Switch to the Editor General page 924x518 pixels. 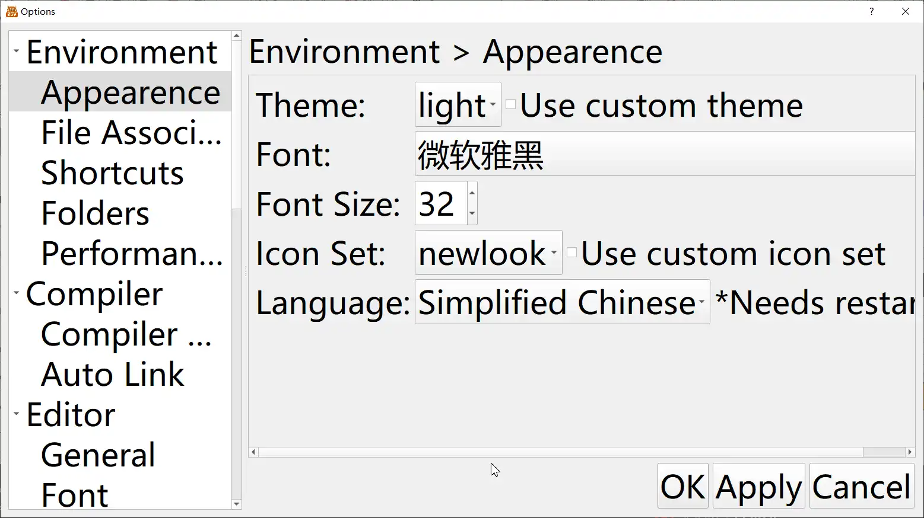coord(97,455)
